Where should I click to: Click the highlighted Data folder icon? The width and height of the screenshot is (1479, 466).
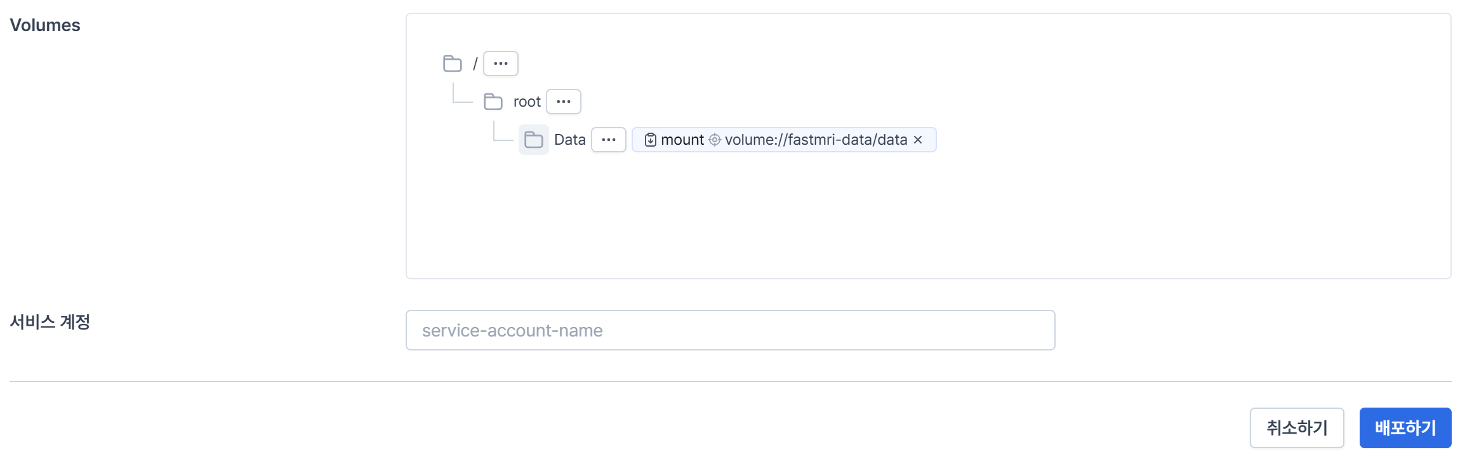[x=534, y=140]
